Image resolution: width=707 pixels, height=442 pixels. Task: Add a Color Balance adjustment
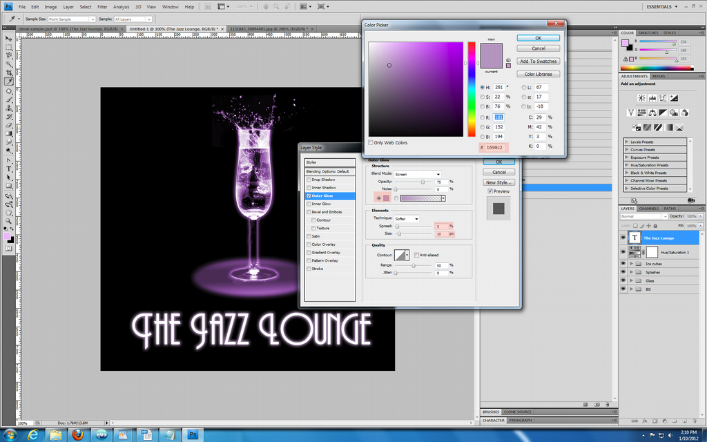click(652, 113)
